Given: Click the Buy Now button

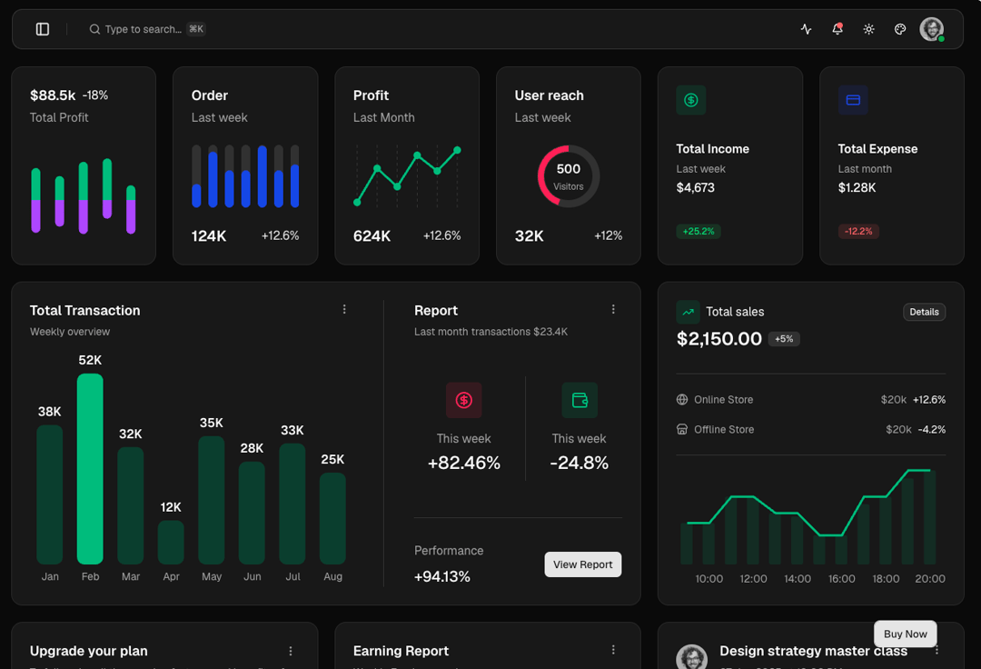Looking at the screenshot, I should click(906, 634).
